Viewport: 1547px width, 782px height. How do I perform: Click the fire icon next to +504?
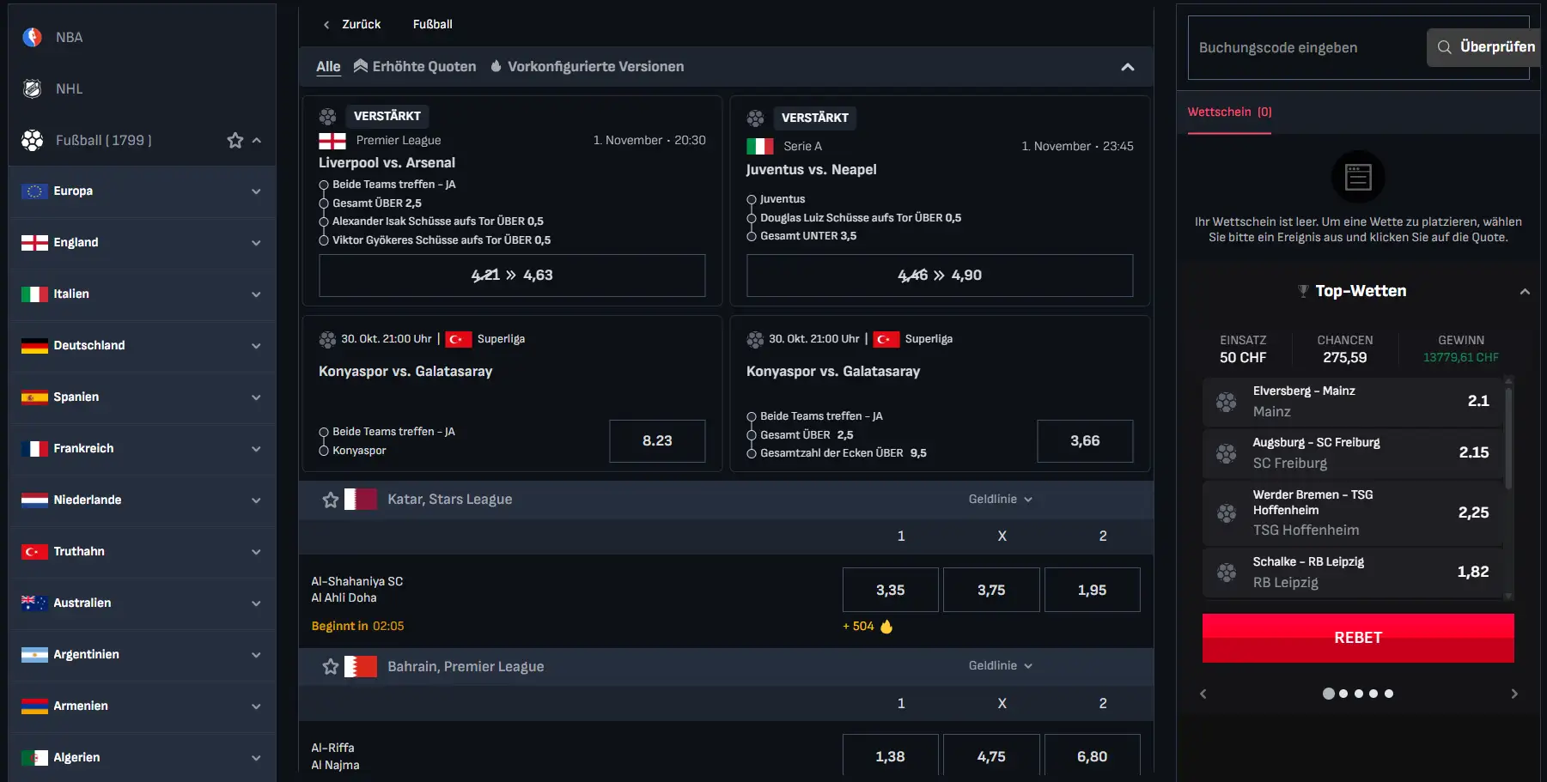click(x=886, y=626)
